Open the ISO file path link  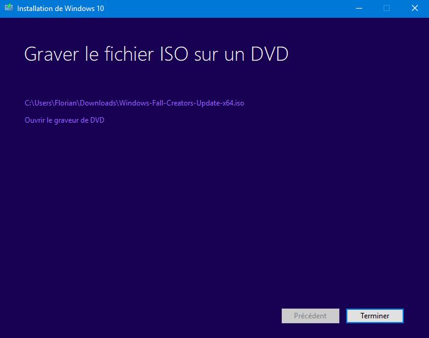click(x=134, y=103)
